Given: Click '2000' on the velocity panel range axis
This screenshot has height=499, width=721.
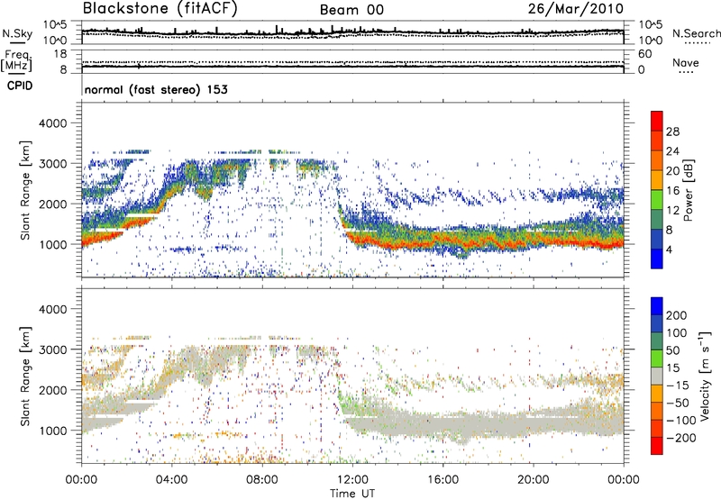Looking at the screenshot, I should pos(52,390).
